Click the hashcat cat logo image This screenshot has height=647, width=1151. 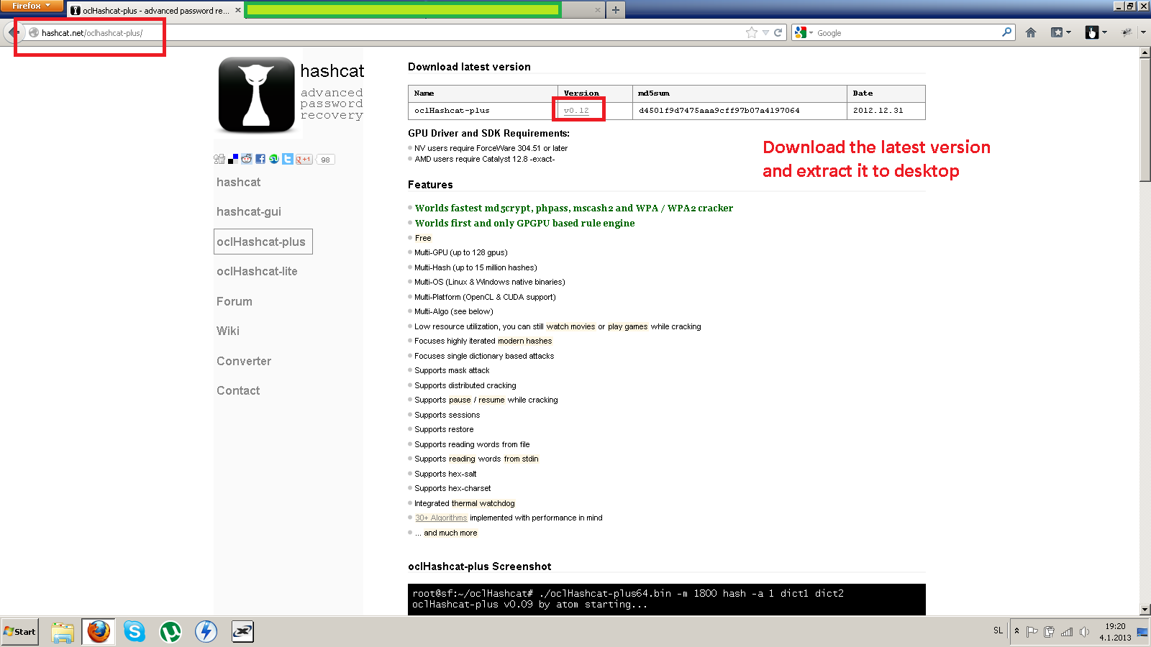(x=257, y=95)
